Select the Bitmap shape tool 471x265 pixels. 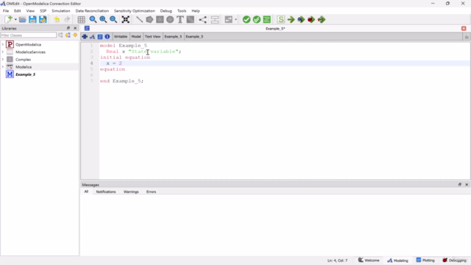point(191,20)
